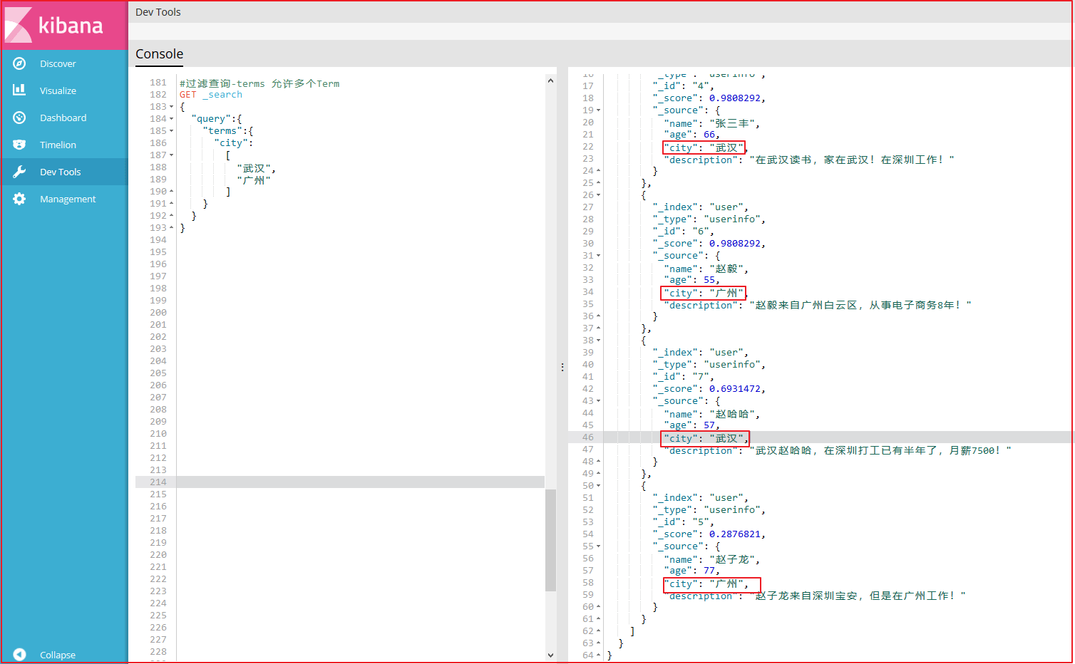Go to Discover in the sidebar
Viewport: 1075px width, 664px height.
tap(58, 63)
